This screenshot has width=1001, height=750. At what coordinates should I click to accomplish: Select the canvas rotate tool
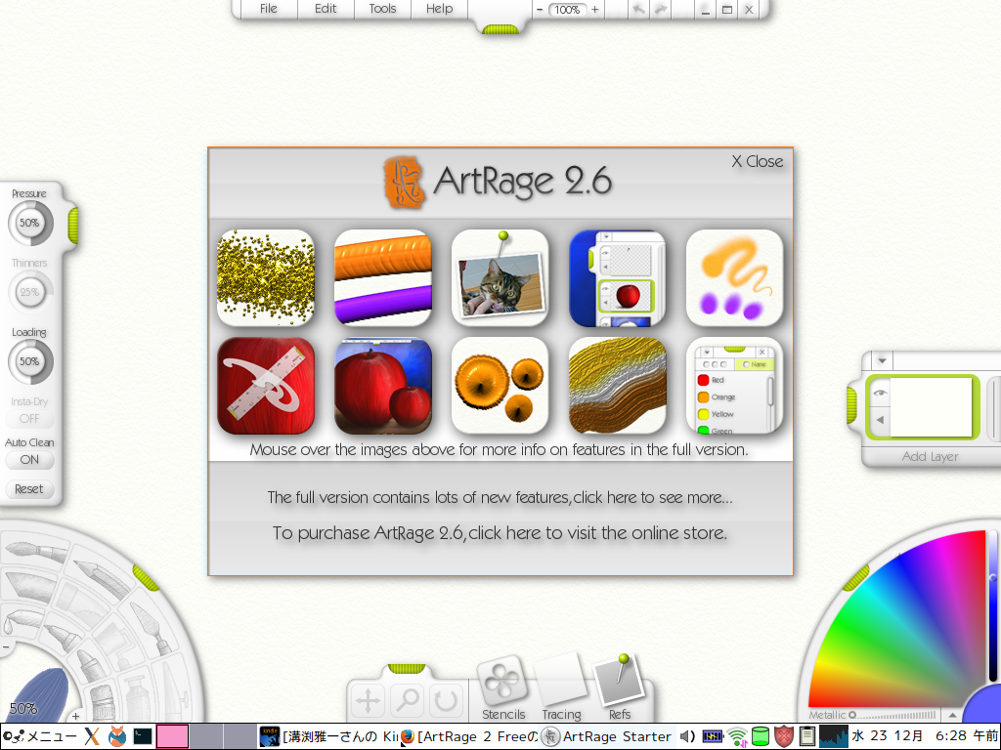[445, 701]
